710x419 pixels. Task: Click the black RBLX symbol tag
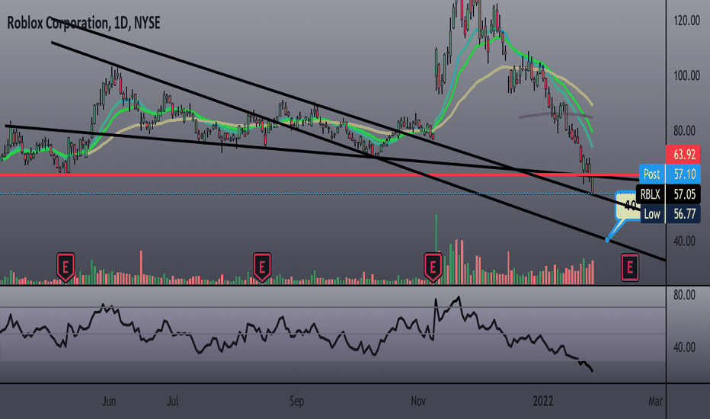point(651,194)
